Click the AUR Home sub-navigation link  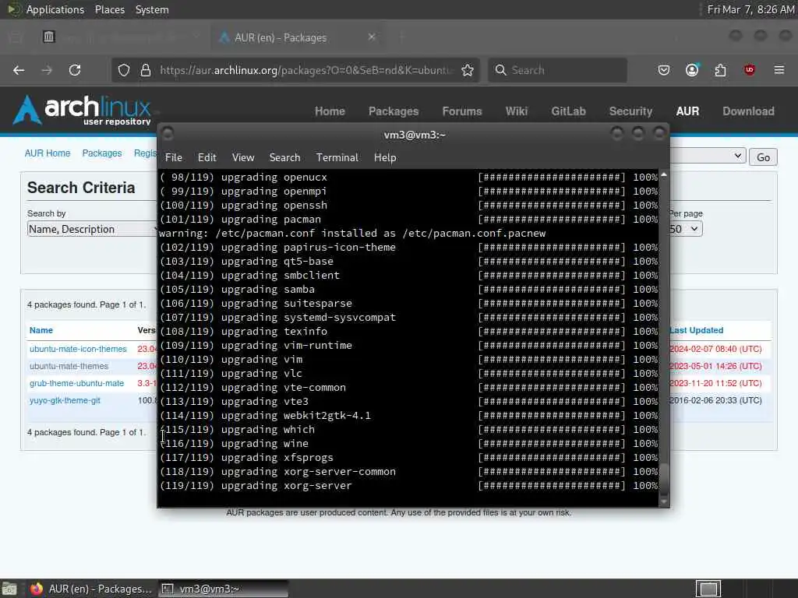click(48, 153)
